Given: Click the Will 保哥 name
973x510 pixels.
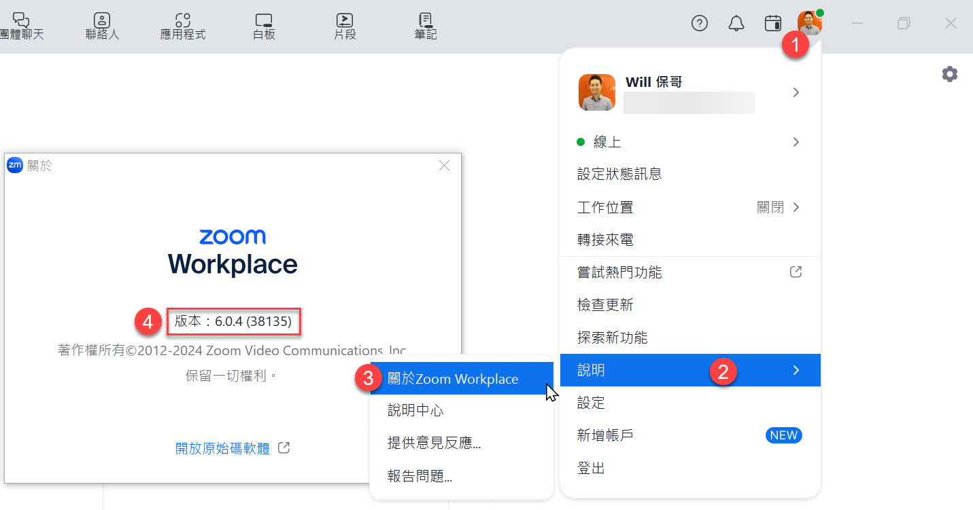Looking at the screenshot, I should point(653,82).
